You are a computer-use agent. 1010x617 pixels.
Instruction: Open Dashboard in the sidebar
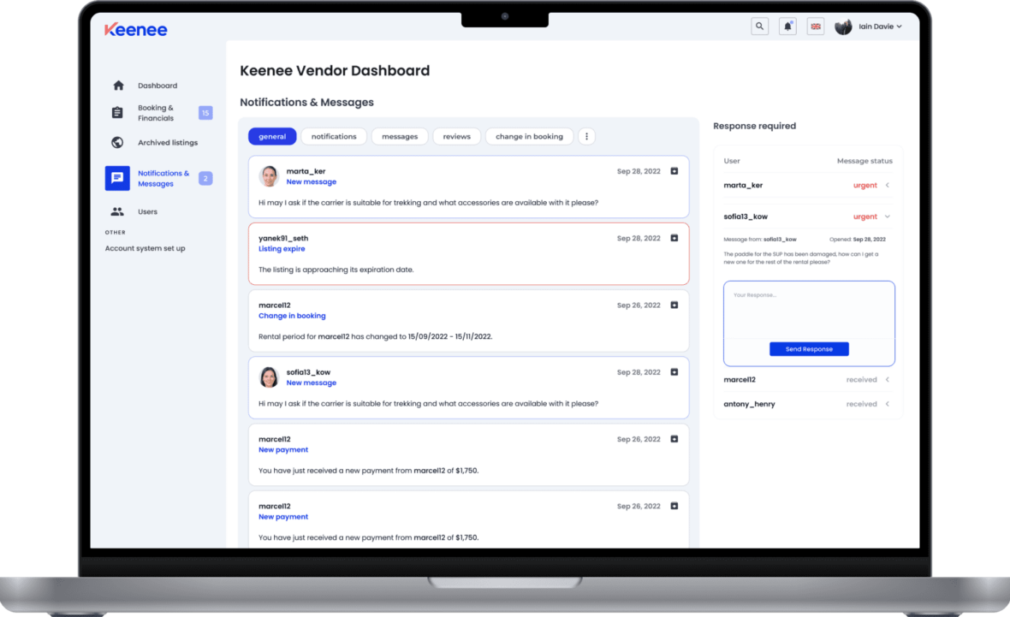coord(157,86)
